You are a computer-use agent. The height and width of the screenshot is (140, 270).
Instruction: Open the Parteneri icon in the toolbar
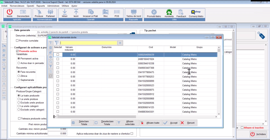(50, 12)
